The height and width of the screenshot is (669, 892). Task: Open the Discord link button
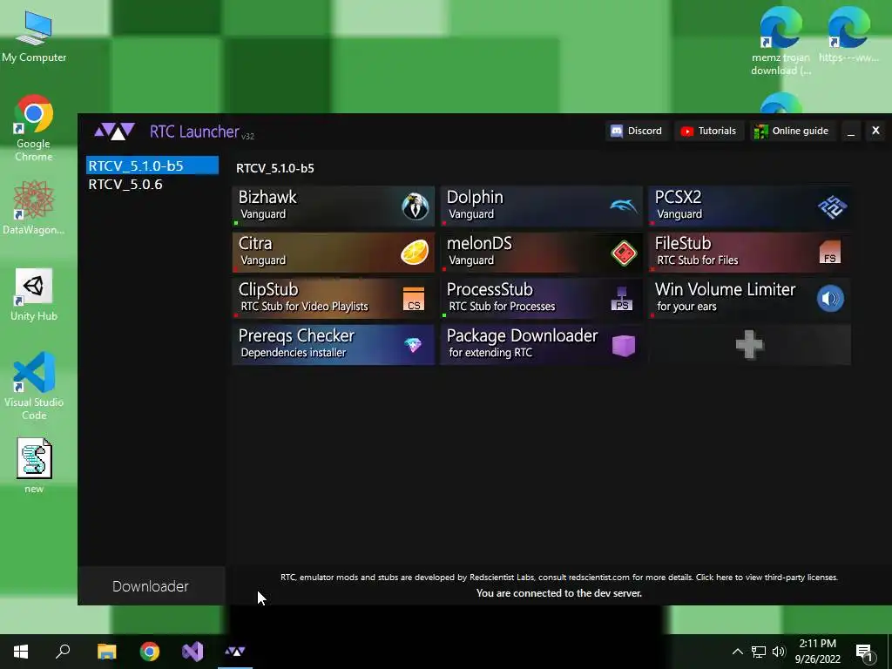[637, 131]
